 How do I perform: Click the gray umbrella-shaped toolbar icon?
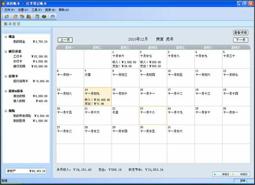(x=52, y=16)
